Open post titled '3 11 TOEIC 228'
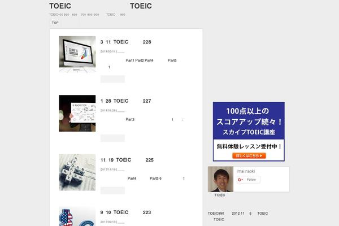 click(125, 42)
